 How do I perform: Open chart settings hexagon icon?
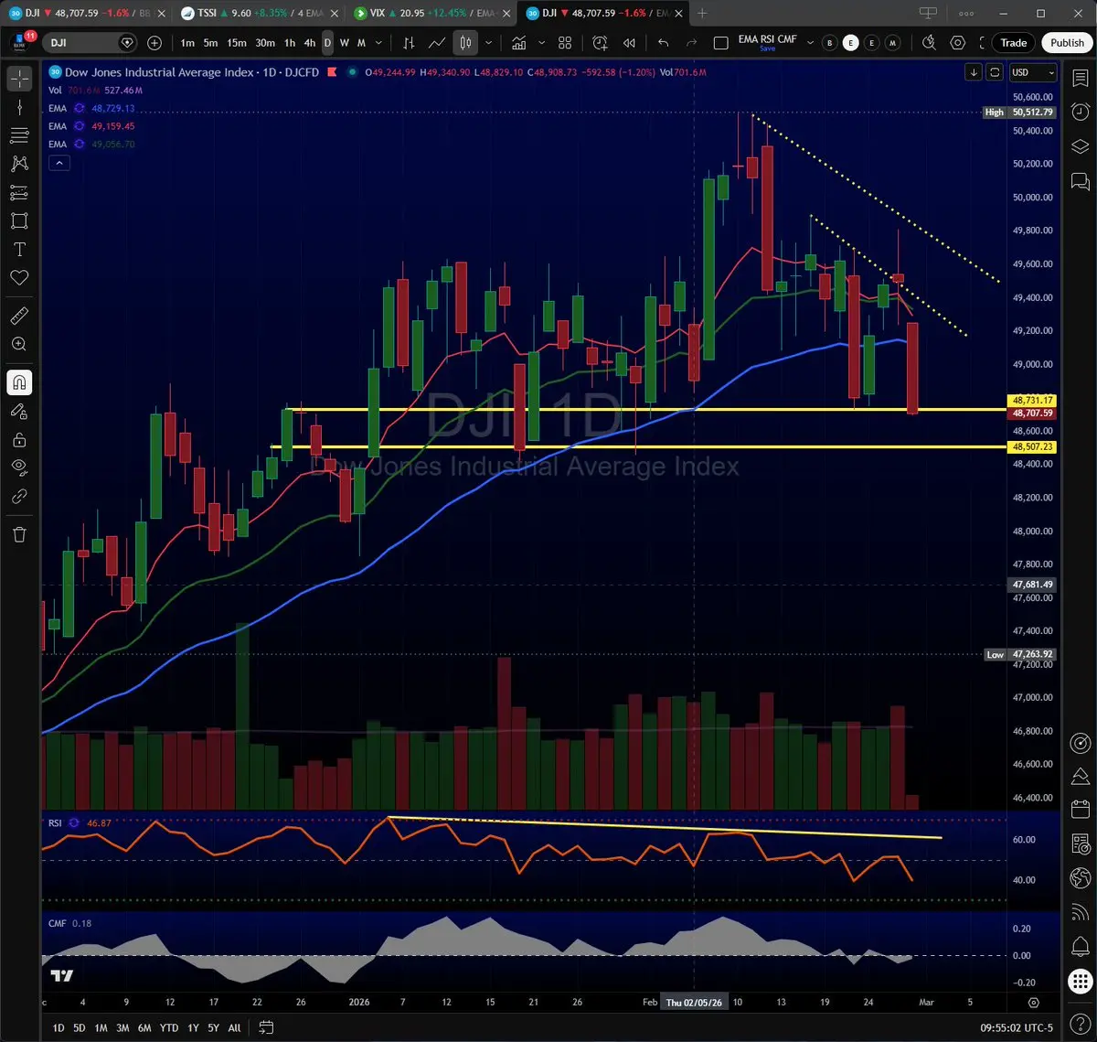click(x=957, y=43)
